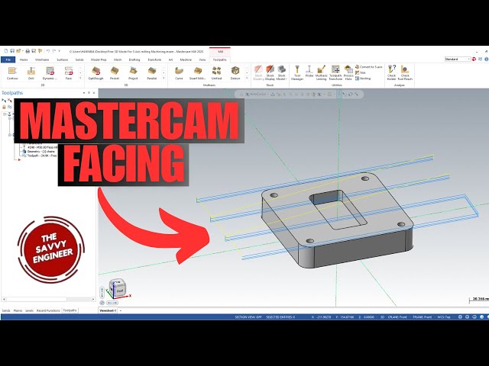Choose the Dynamic Mill toolpath
This screenshot has height=366, width=489.
(x=50, y=73)
